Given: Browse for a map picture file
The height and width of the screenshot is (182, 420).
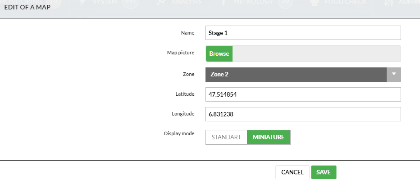Looking at the screenshot, I should click(219, 54).
